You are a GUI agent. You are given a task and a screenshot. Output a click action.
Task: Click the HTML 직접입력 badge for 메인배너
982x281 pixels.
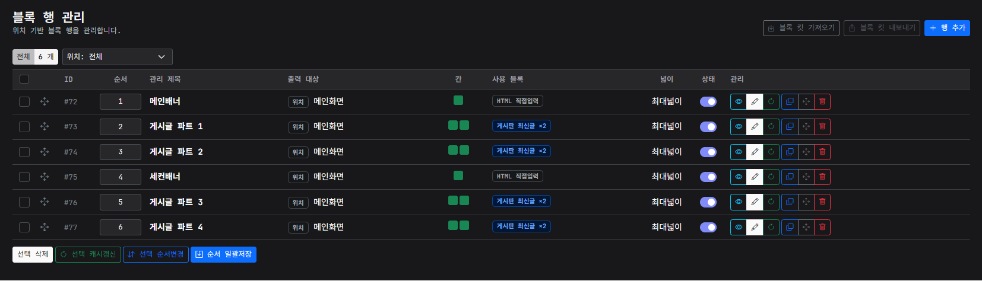pyautogui.click(x=518, y=101)
